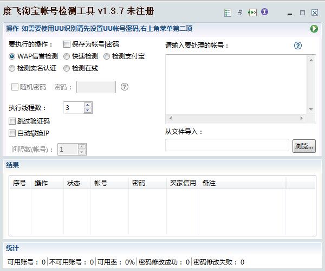Click the gray help icon beside password field

(x=125, y=87)
